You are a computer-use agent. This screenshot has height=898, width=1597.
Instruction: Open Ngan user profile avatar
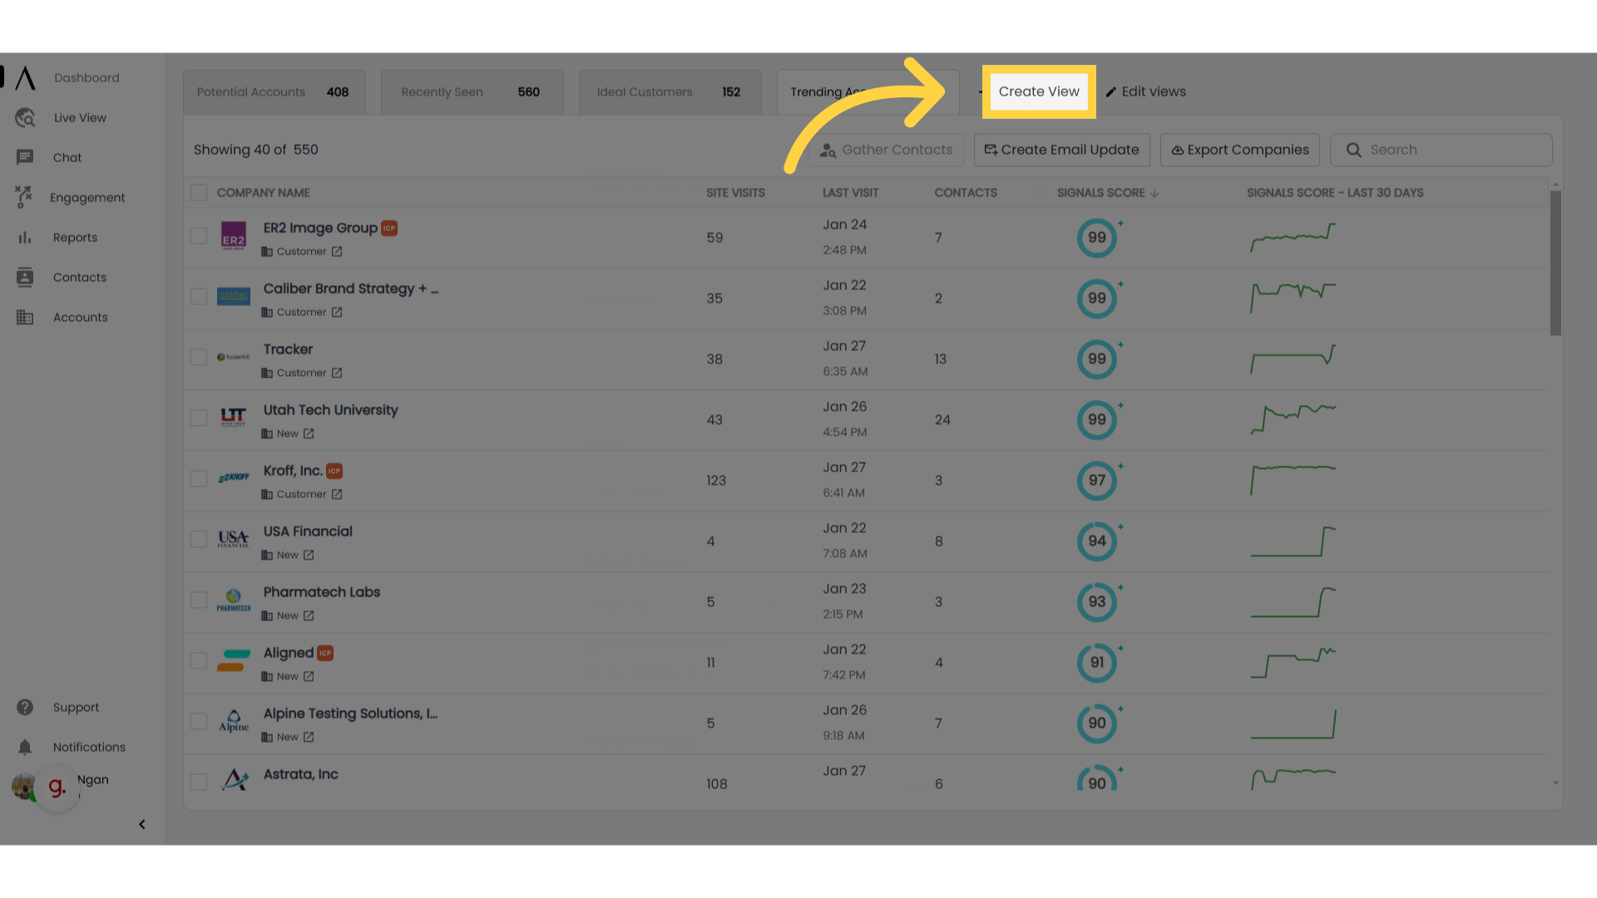(x=23, y=786)
